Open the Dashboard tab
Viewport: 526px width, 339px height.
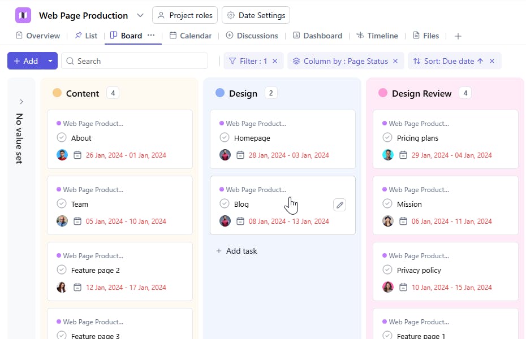point(317,36)
